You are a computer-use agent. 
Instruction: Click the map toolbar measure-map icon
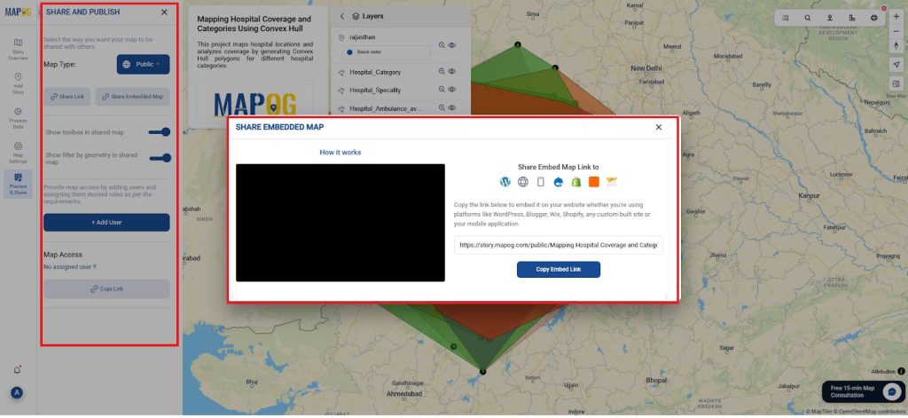[x=786, y=18]
